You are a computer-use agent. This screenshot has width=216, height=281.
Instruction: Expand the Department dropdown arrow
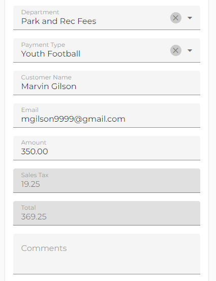190,18
